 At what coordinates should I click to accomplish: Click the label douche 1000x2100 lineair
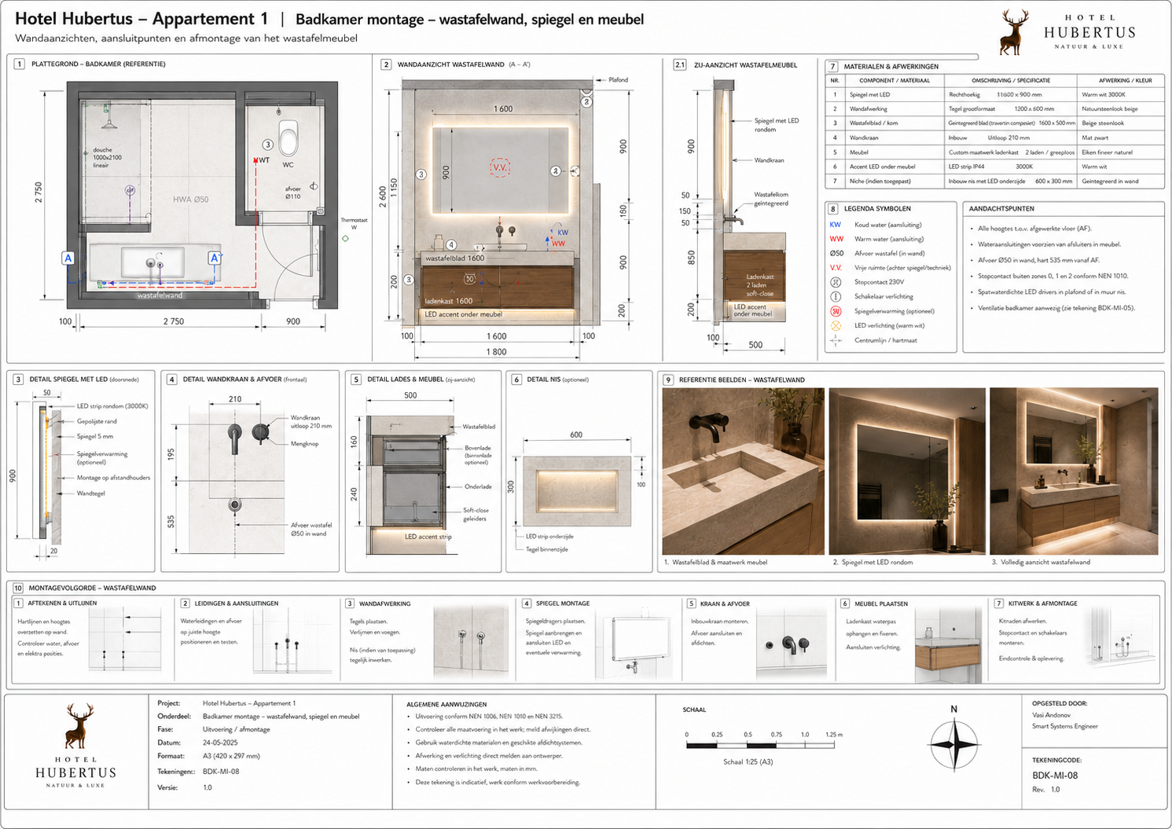(107, 157)
